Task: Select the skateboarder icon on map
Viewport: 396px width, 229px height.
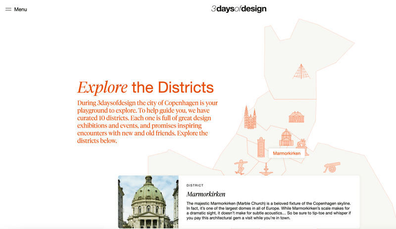Action: pyautogui.click(x=240, y=167)
